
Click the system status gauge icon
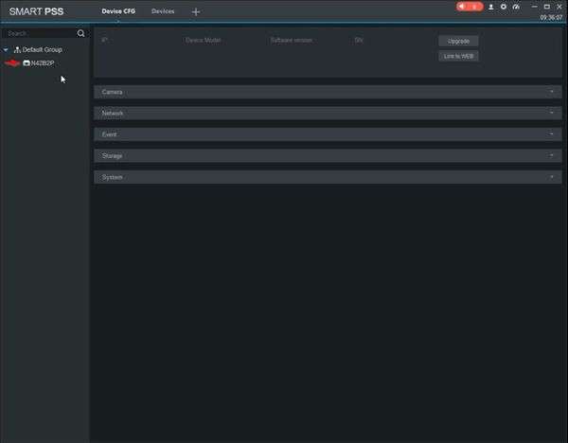click(516, 7)
